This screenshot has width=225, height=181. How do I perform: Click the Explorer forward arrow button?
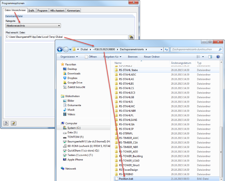(66, 50)
